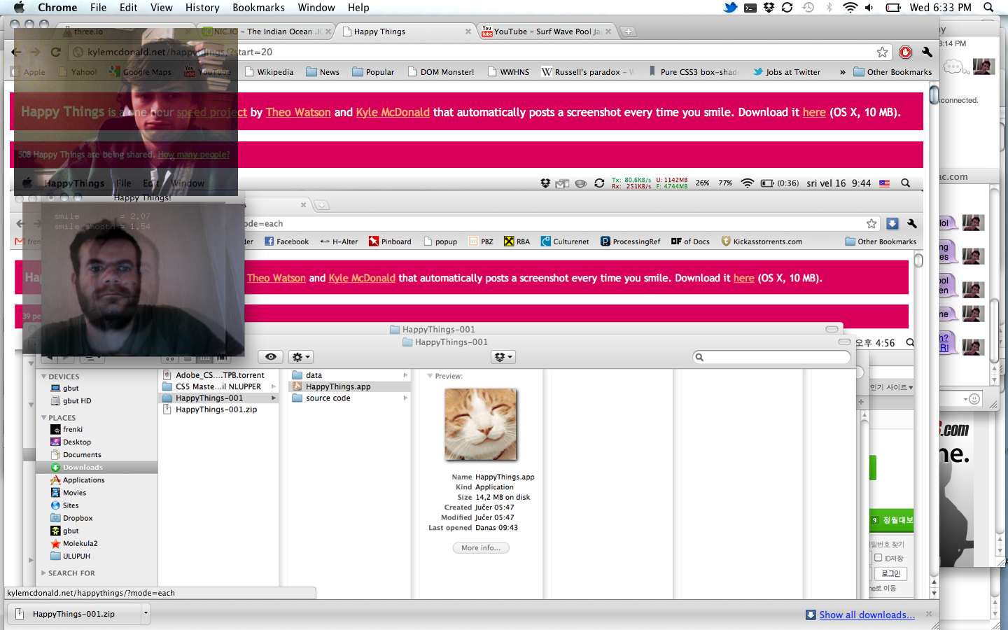Open the Time Machine menu bar icon
Viewport: 1008px width, 630px height.
tap(808, 8)
